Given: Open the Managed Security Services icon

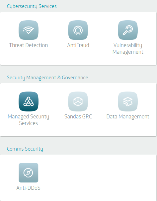Looking at the screenshot, I should click(29, 101).
